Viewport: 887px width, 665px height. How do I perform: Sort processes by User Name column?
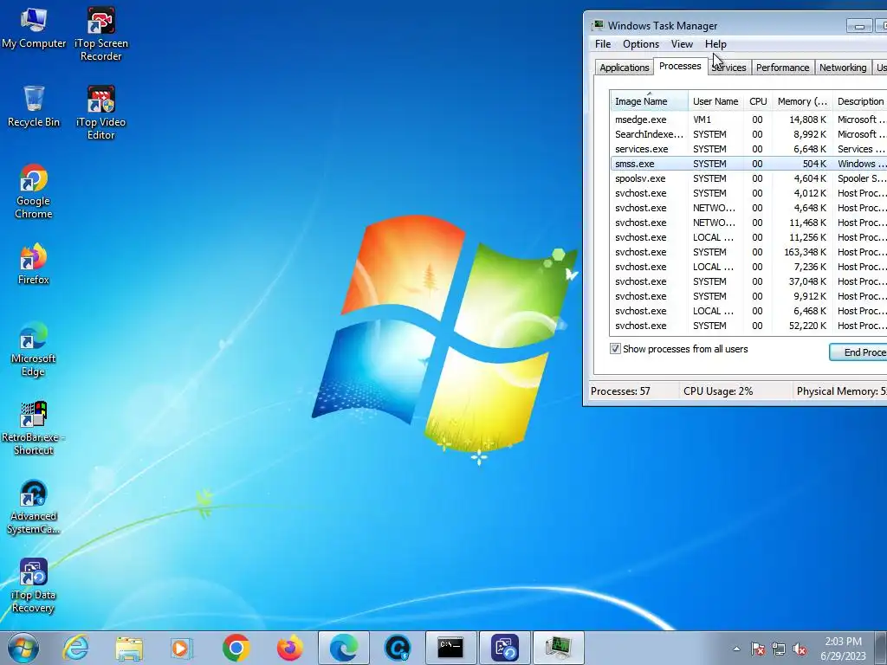point(715,101)
